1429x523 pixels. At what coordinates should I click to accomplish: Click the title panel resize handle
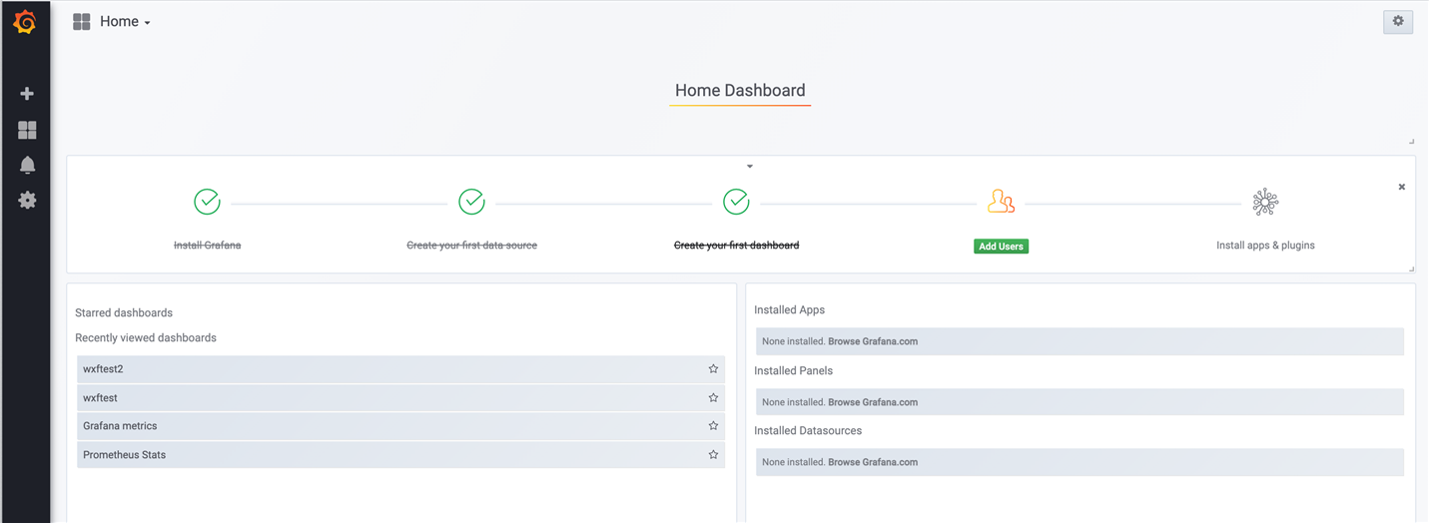coord(1411,142)
